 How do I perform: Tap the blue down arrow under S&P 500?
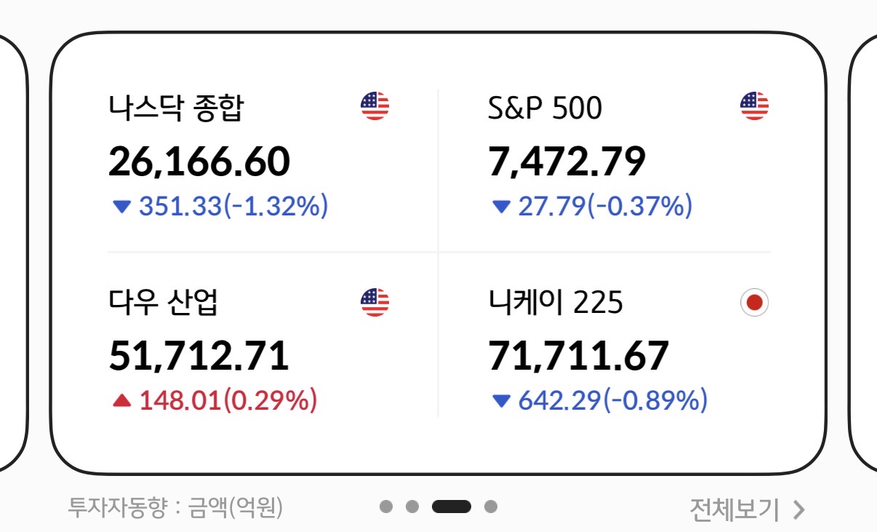501,207
